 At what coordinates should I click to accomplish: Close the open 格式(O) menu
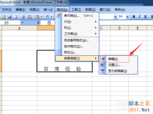pyautogui.click(x=62, y=10)
